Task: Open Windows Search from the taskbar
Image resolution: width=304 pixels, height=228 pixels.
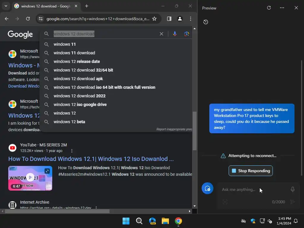Action: pos(139,221)
